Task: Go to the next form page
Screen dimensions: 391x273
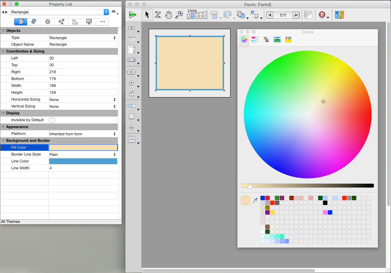Action: [x=295, y=15]
